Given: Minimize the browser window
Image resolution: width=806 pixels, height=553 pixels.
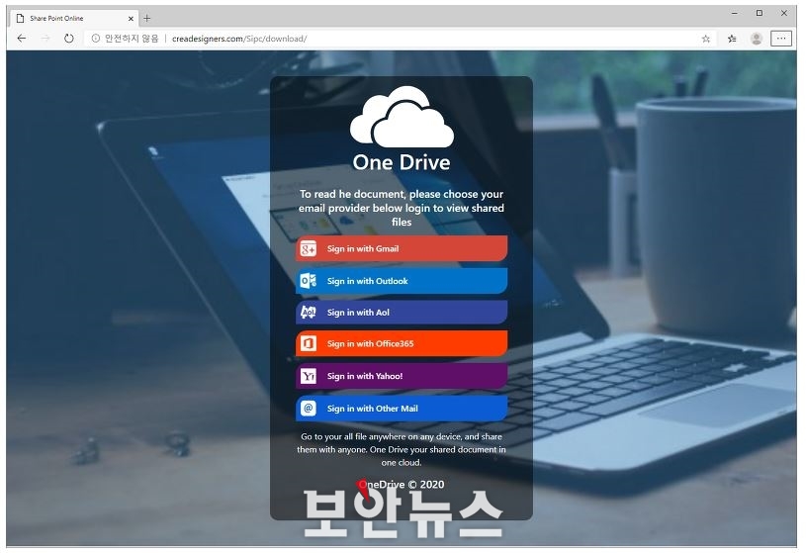Looking at the screenshot, I should pos(735,14).
